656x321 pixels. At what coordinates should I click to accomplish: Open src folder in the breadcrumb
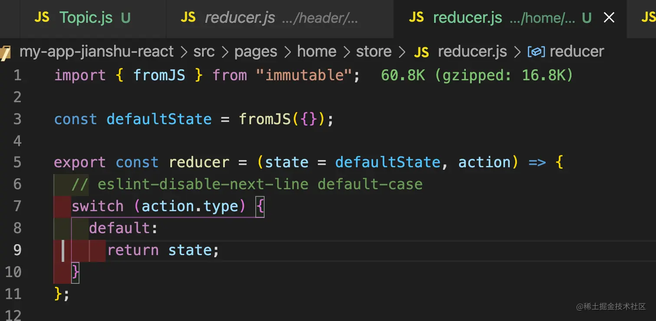pyautogui.click(x=204, y=52)
